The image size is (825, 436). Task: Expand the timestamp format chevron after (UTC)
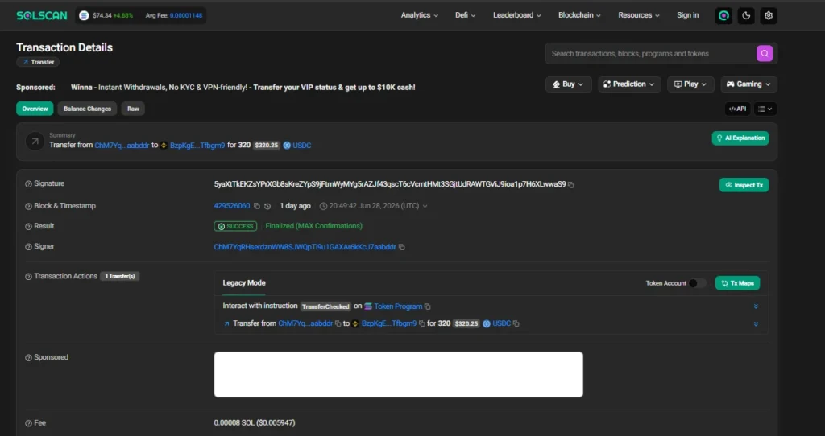425,206
